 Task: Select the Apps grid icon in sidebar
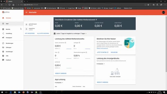[x=3, y=23]
